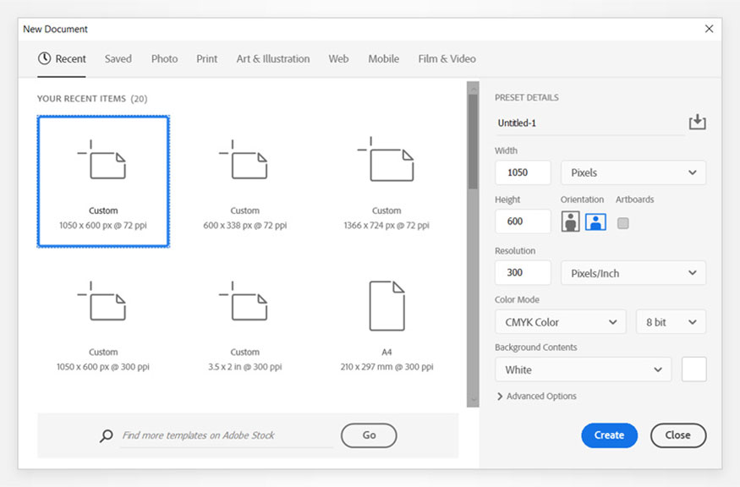Screen dimensions: 740x487
Task: Click the Create button
Action: (x=609, y=435)
